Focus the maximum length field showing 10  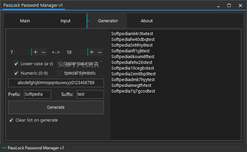click(x=76, y=52)
